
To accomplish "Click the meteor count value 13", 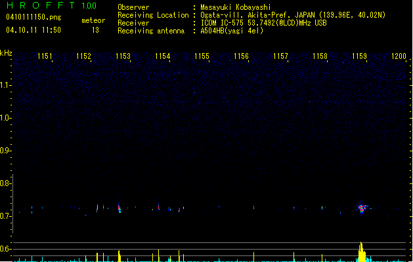I will pos(95,30).
